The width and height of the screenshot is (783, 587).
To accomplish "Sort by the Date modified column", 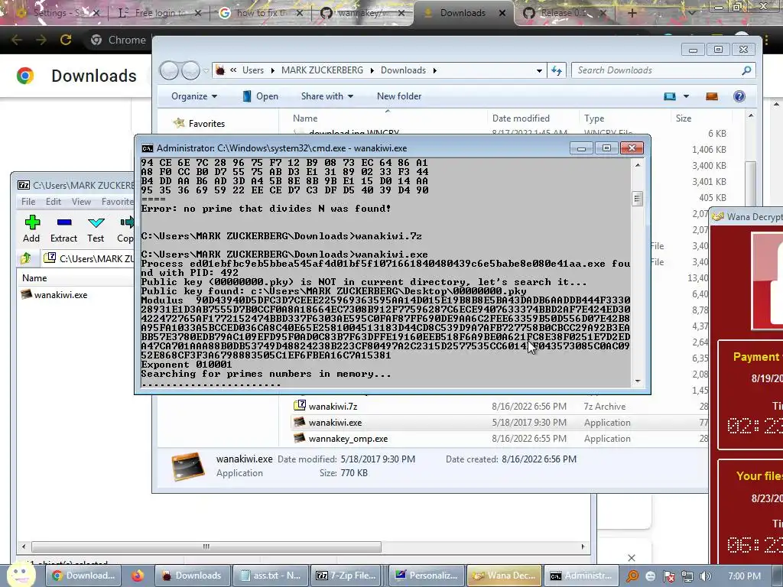I will pos(521,118).
